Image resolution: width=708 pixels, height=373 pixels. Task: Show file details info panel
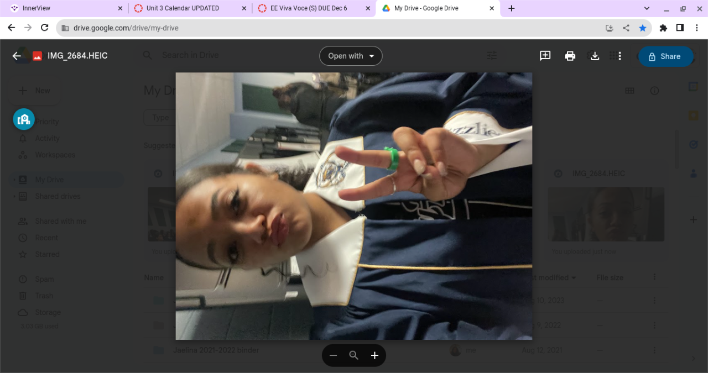(654, 91)
